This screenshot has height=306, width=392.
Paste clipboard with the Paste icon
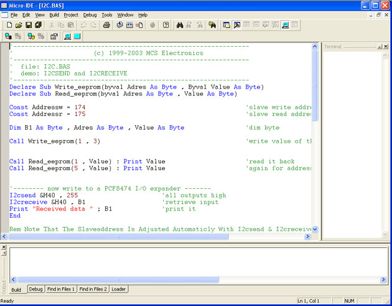[71, 25]
